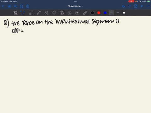This screenshot has width=151, height=113.
Task: Tap the red screen recording indicator
Action: [131, 1]
